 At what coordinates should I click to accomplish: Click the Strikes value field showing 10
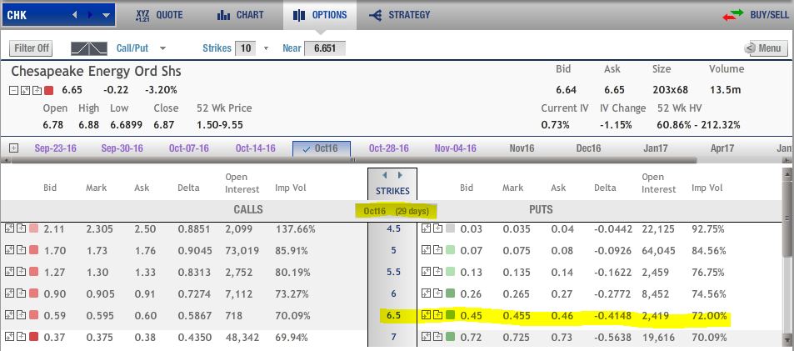(x=246, y=48)
